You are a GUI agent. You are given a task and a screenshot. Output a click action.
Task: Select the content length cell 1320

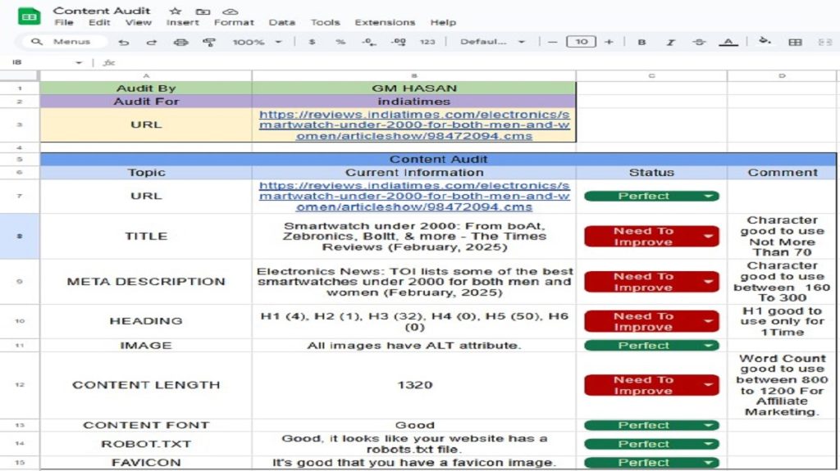tap(414, 385)
